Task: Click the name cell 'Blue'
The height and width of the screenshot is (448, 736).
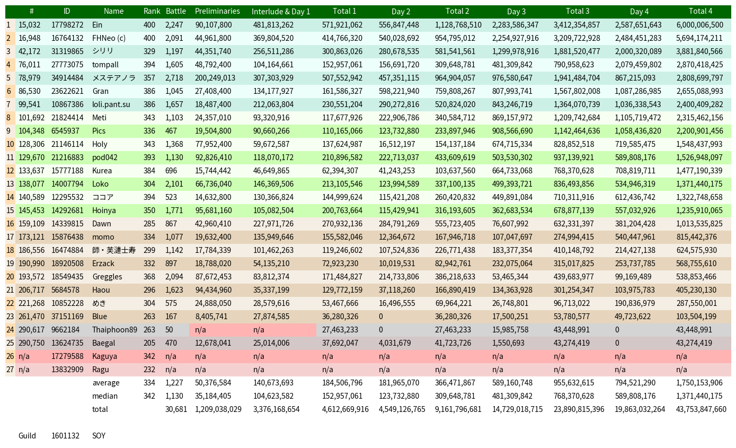Action: pyautogui.click(x=100, y=317)
